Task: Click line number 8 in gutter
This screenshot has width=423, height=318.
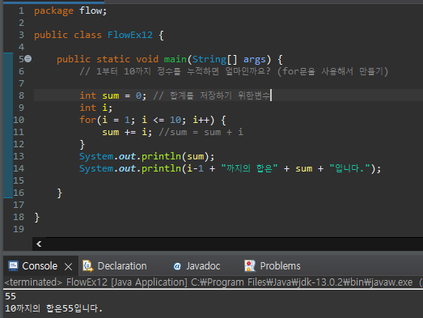Action: pyautogui.click(x=21, y=95)
